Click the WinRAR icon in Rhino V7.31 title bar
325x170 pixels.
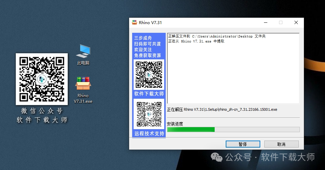point(134,22)
